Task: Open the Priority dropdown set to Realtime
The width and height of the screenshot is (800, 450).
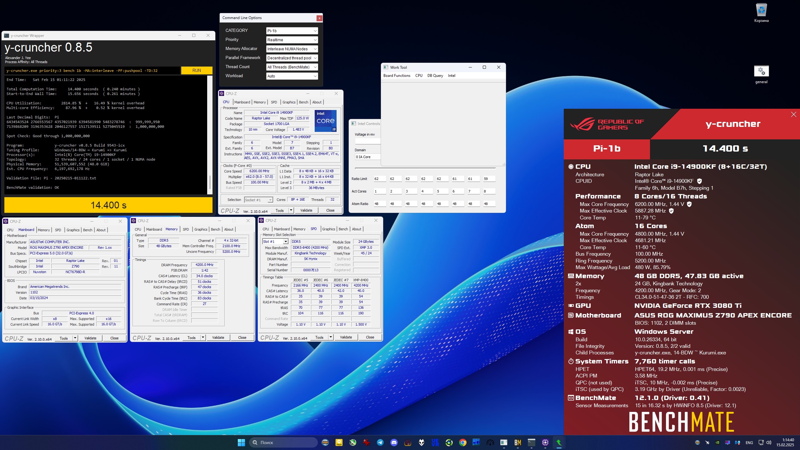Action: pos(292,40)
